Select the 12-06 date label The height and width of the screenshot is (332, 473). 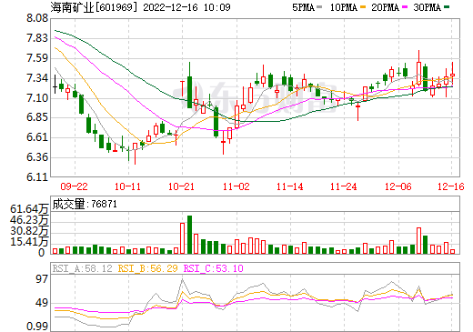398,186
